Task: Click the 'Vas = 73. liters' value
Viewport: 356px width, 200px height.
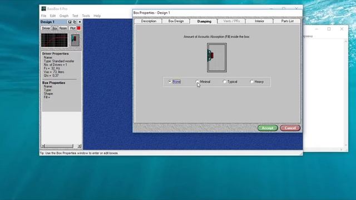Action: click(54, 72)
